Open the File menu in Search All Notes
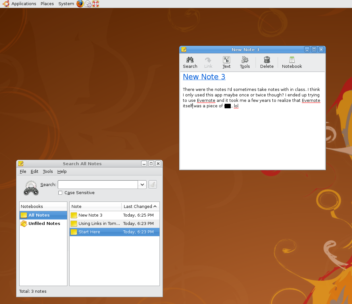Screen dimensions: 352x304 (23, 171)
